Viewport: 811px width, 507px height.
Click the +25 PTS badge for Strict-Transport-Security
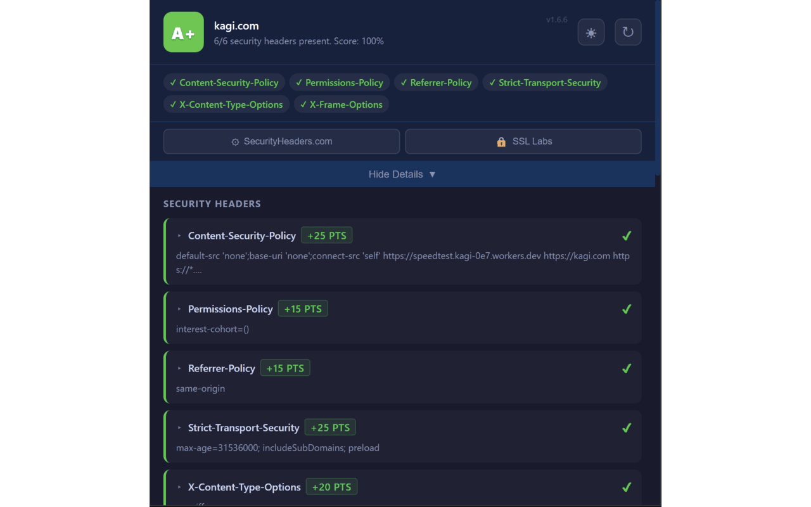pos(330,428)
